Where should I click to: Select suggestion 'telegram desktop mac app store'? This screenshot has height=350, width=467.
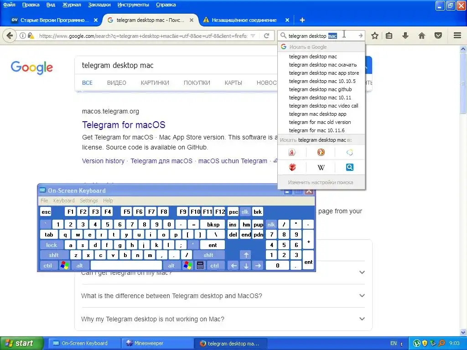pyautogui.click(x=321, y=73)
